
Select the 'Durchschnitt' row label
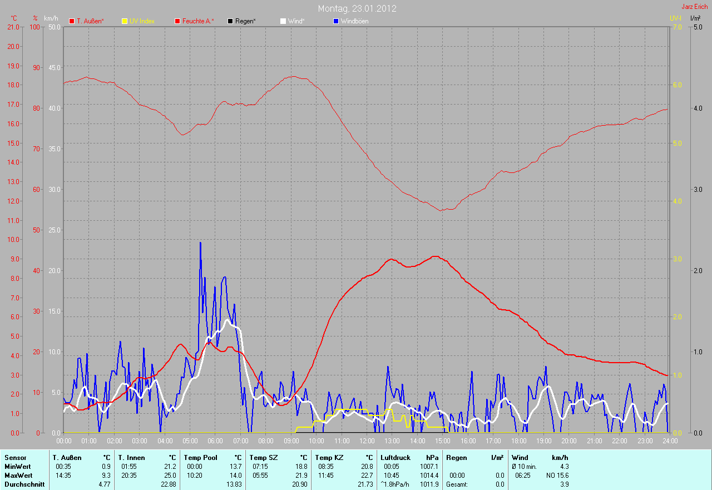coord(24,484)
